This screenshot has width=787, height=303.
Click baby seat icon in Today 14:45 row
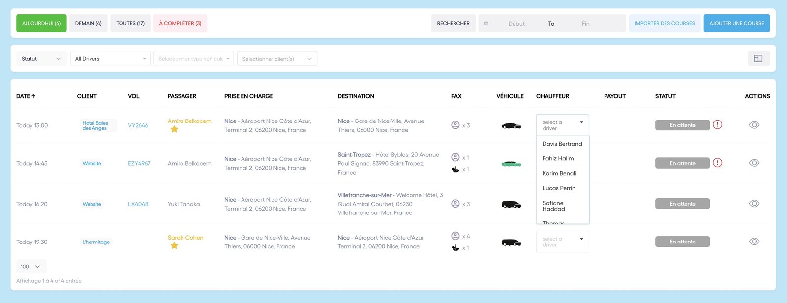(x=455, y=169)
